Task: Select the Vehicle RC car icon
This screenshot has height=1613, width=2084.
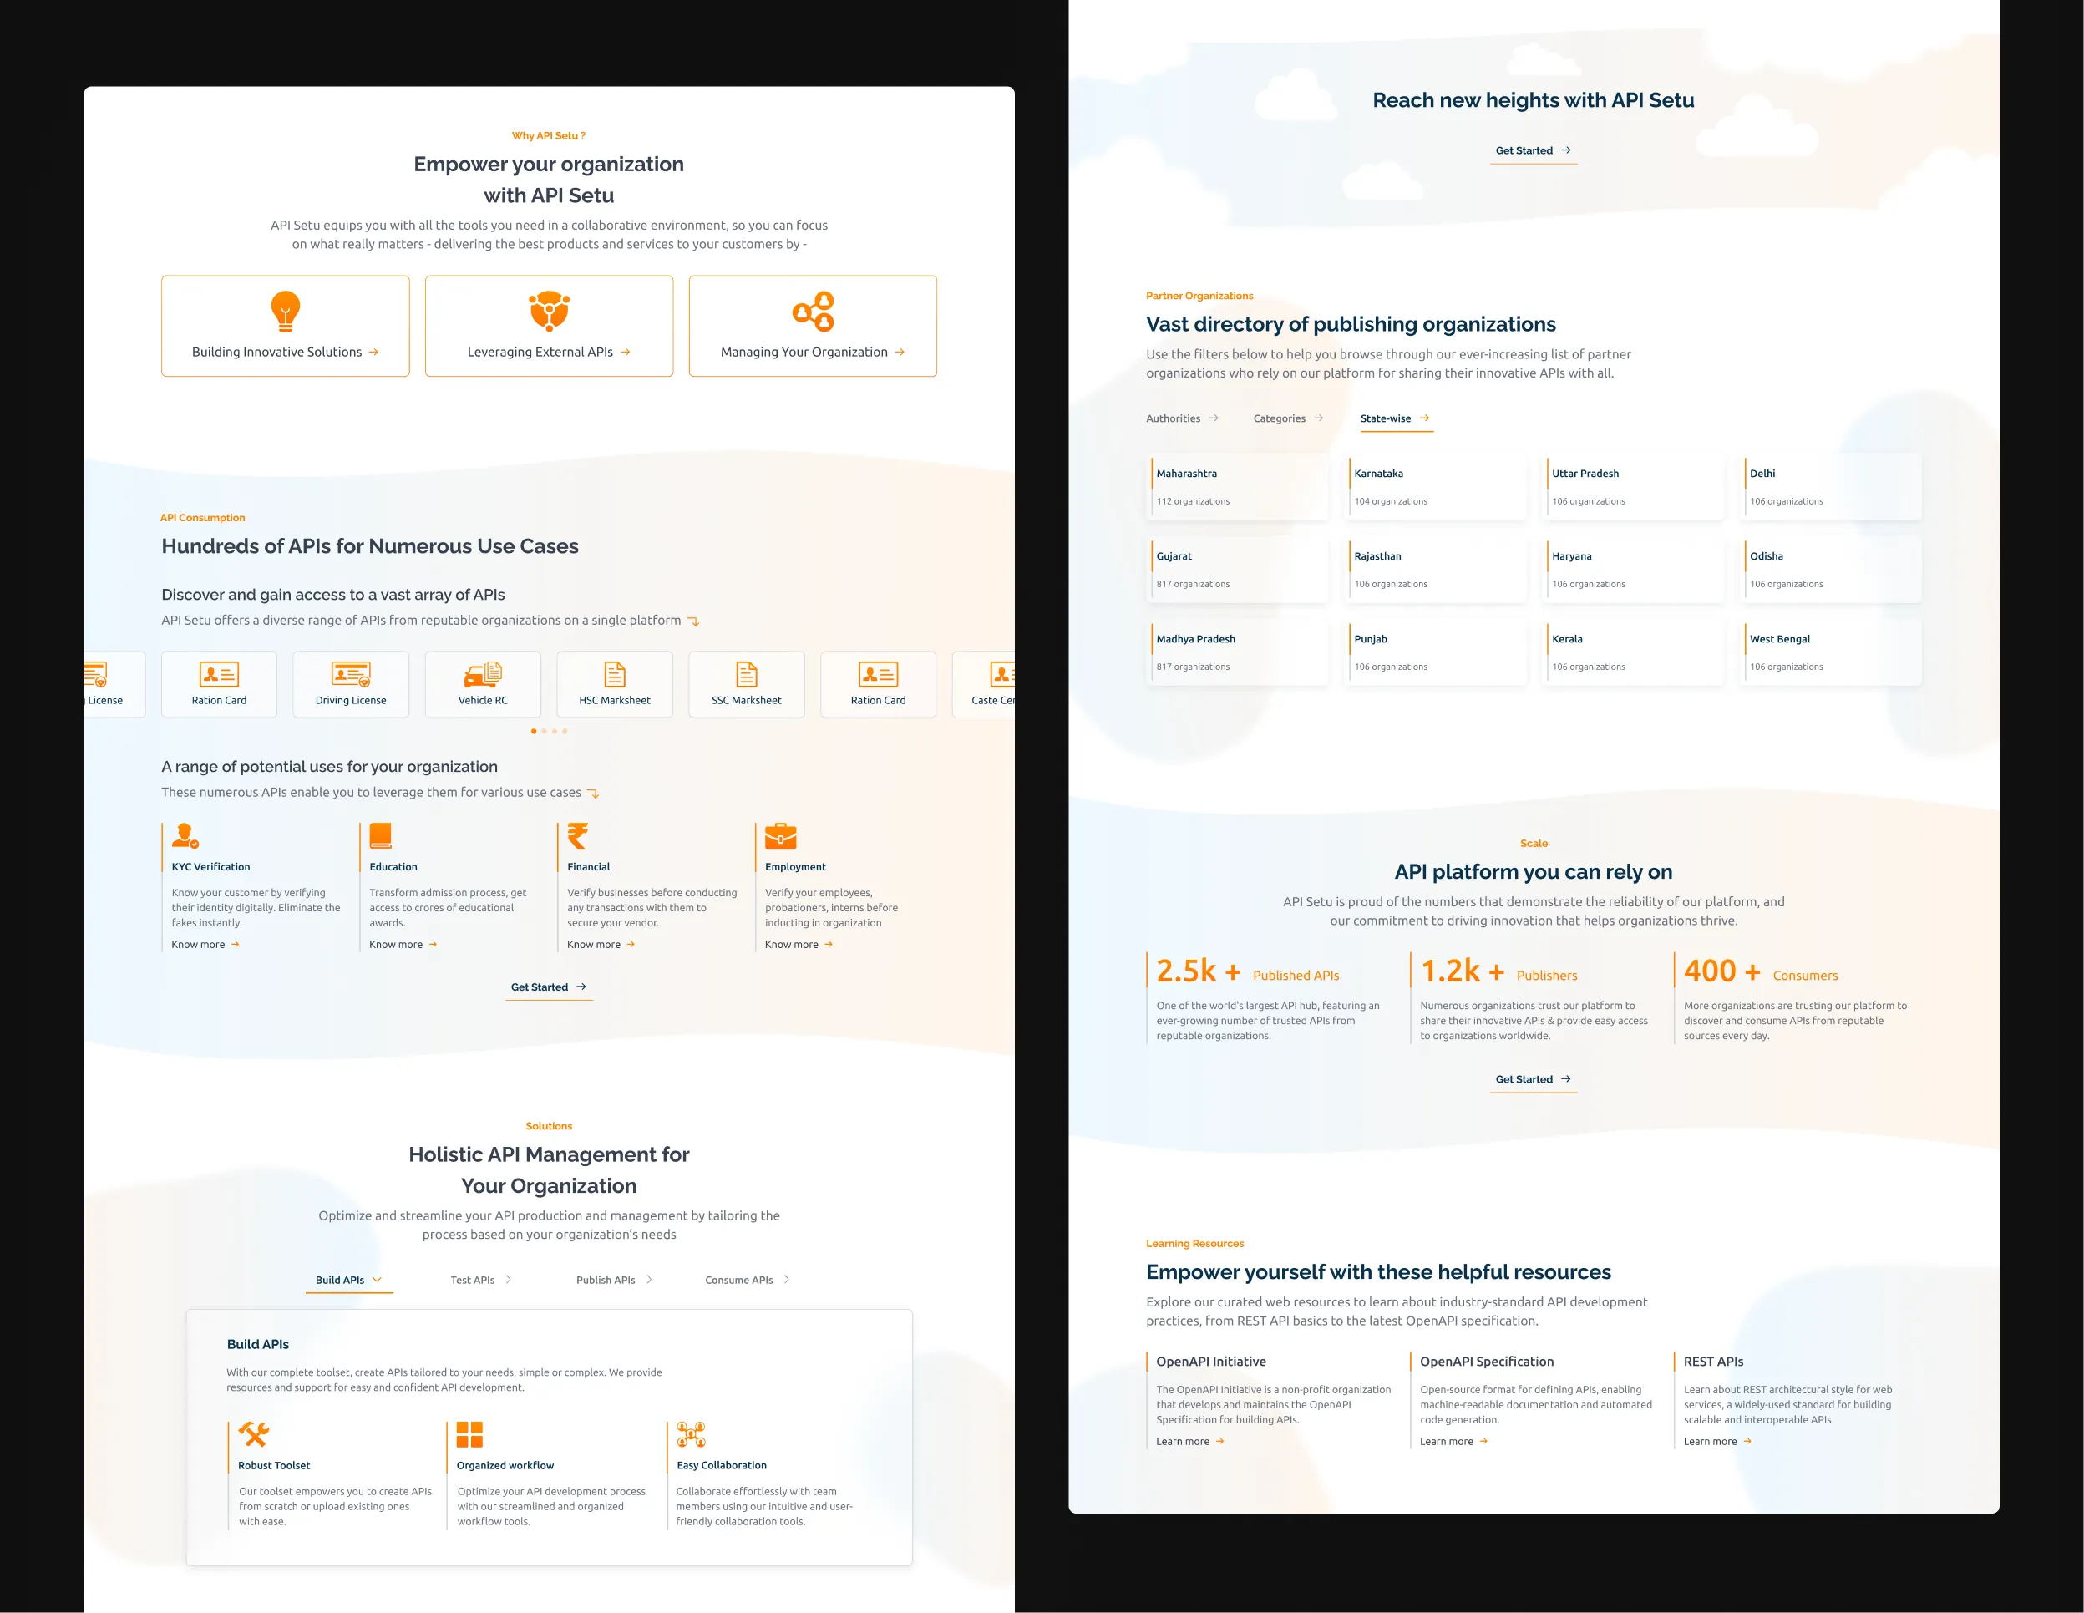Action: 483,674
